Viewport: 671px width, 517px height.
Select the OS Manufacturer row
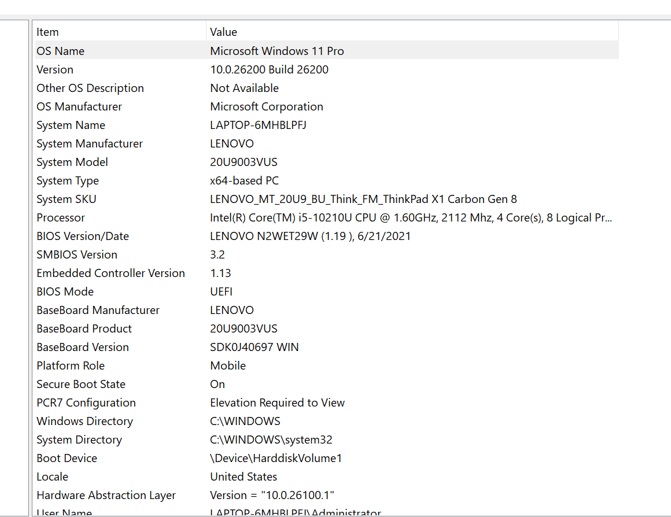tap(326, 106)
